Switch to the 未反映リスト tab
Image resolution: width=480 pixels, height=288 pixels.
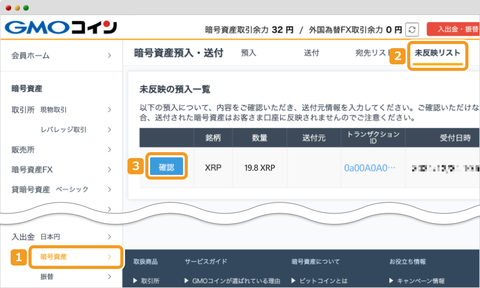(437, 53)
